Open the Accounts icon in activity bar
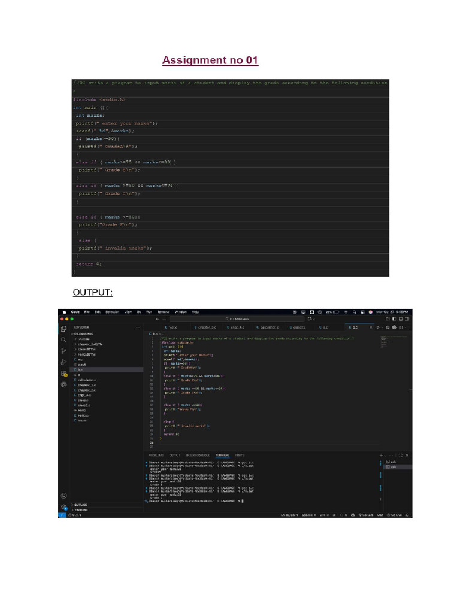 [x=63, y=496]
